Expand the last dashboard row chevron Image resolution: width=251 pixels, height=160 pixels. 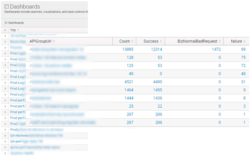5,153
